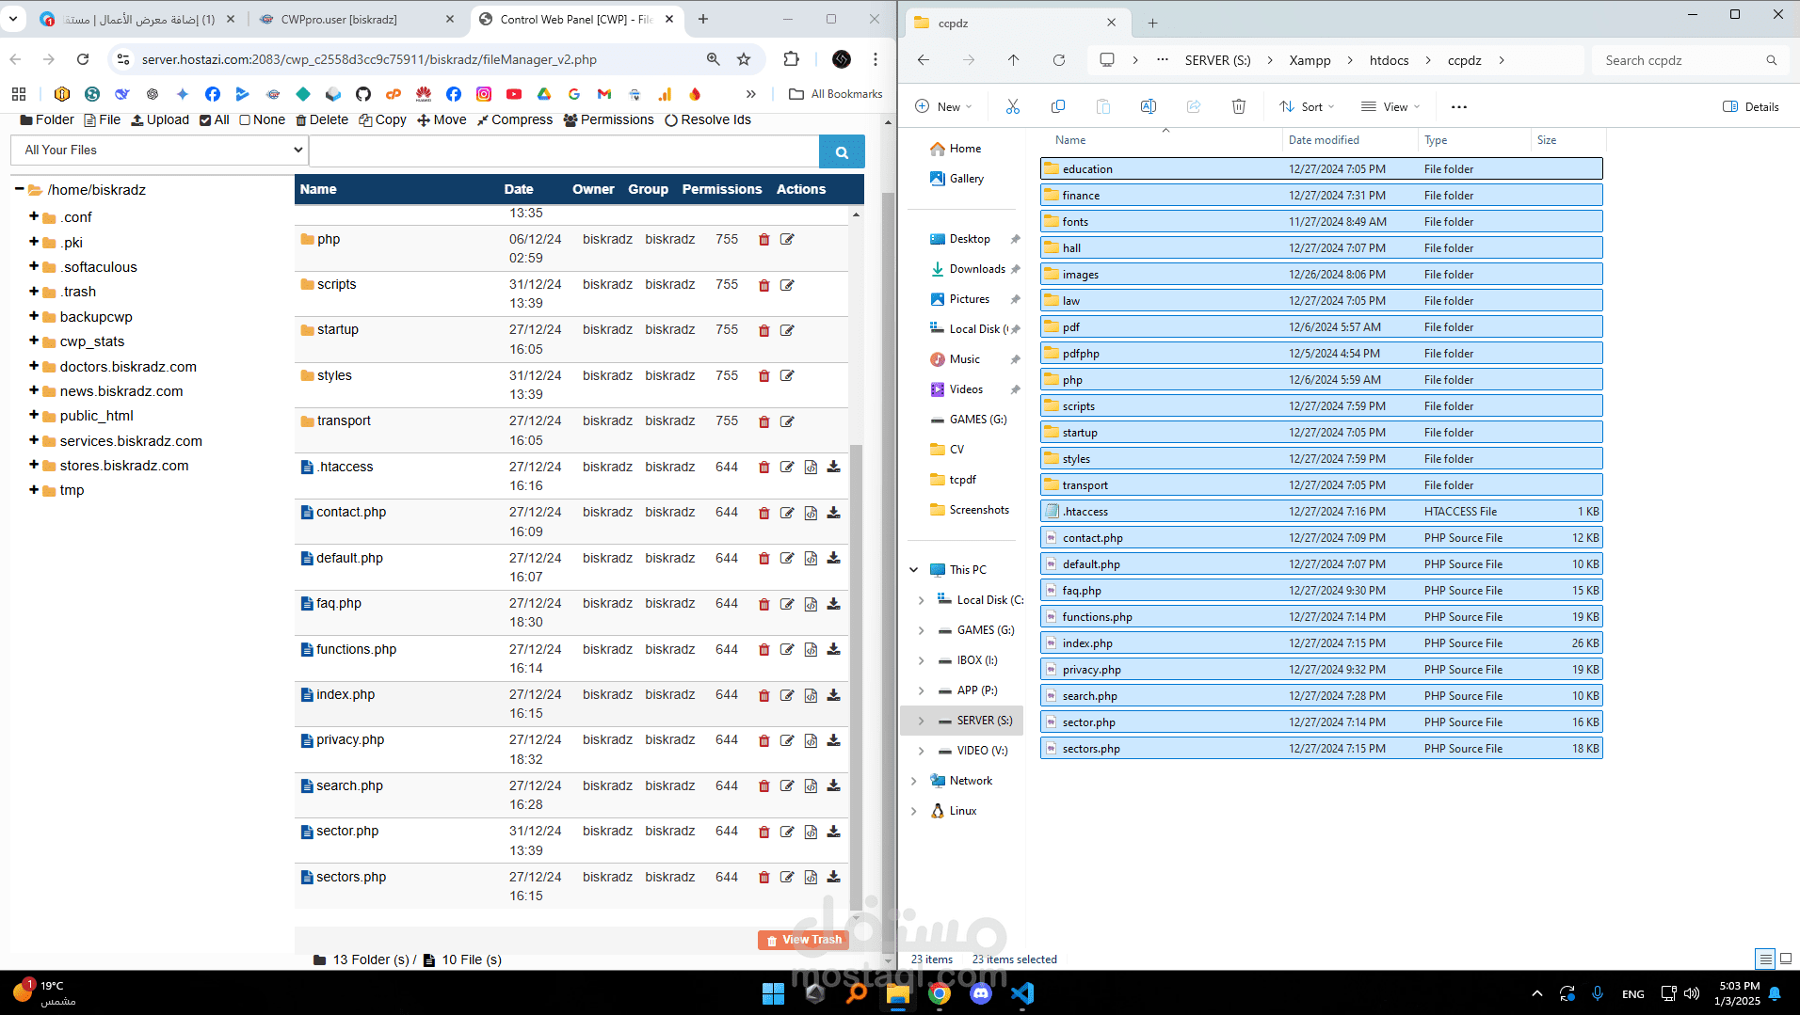Click the blue search button in file manager

[842, 151]
